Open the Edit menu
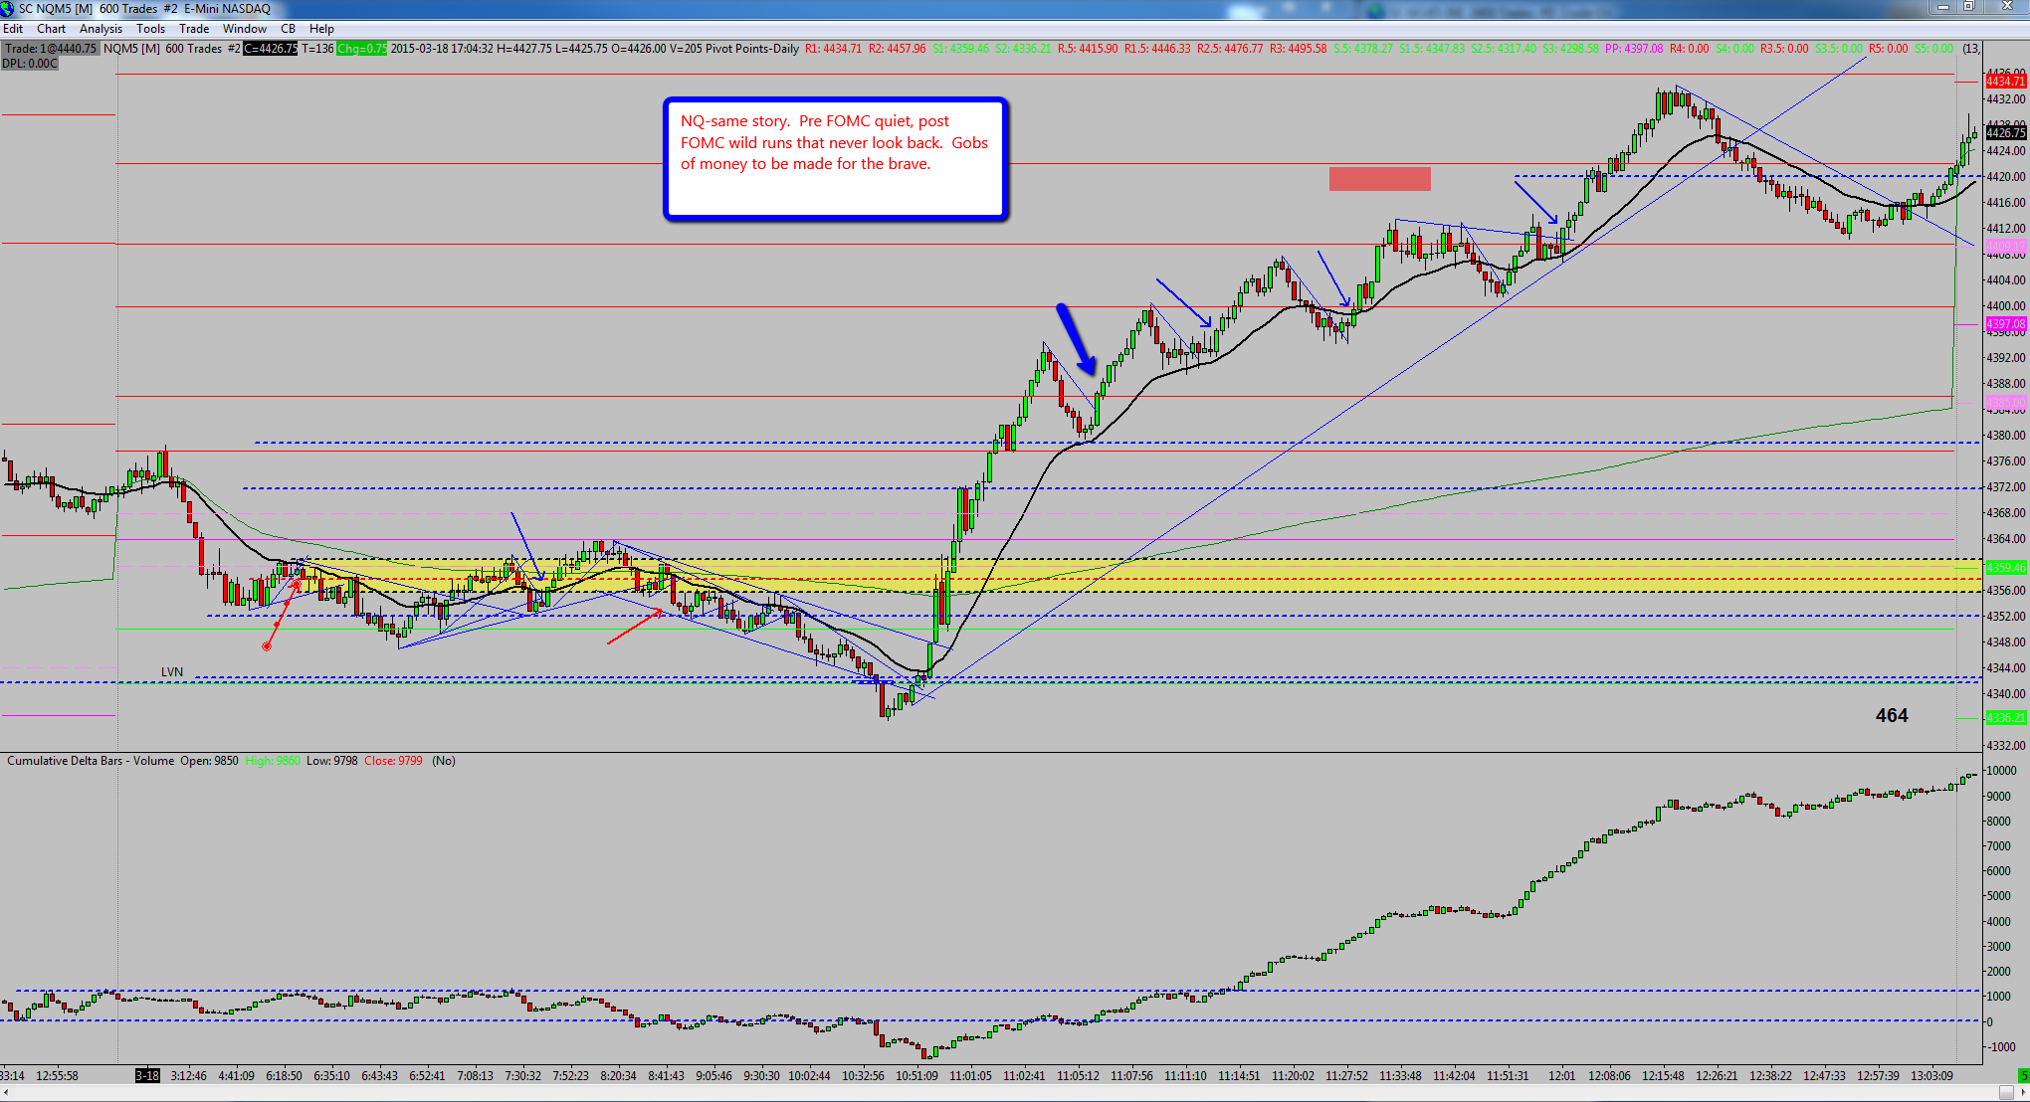The image size is (2030, 1102). pos(13,29)
